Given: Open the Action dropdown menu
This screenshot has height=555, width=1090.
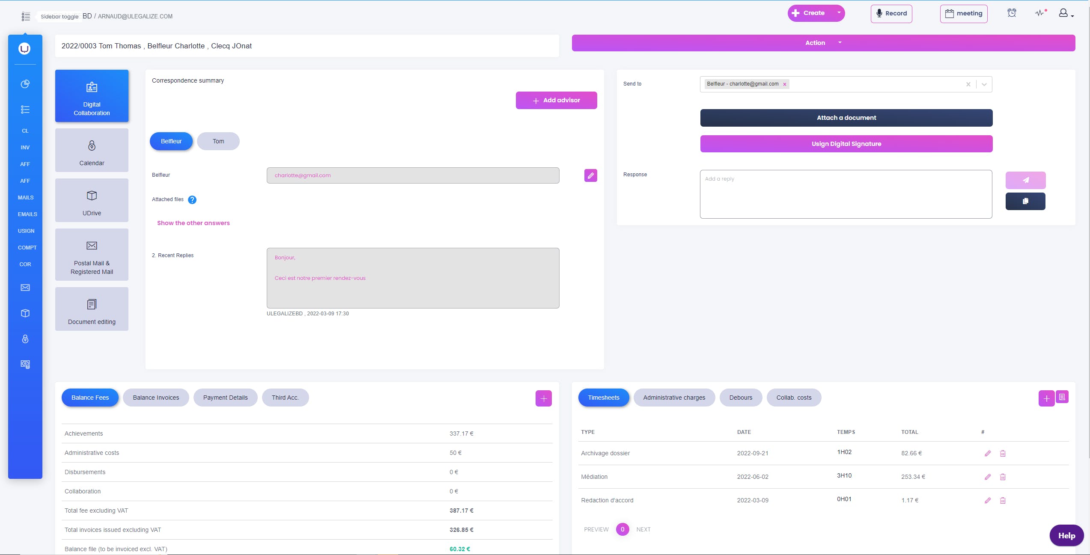Looking at the screenshot, I should click(823, 43).
